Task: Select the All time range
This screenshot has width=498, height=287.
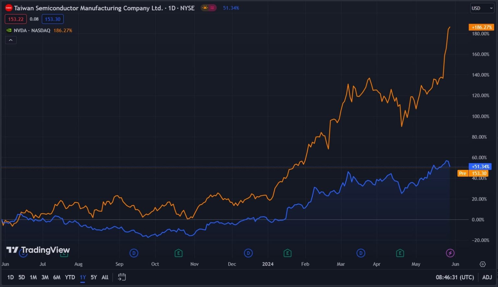Action: pos(105,277)
